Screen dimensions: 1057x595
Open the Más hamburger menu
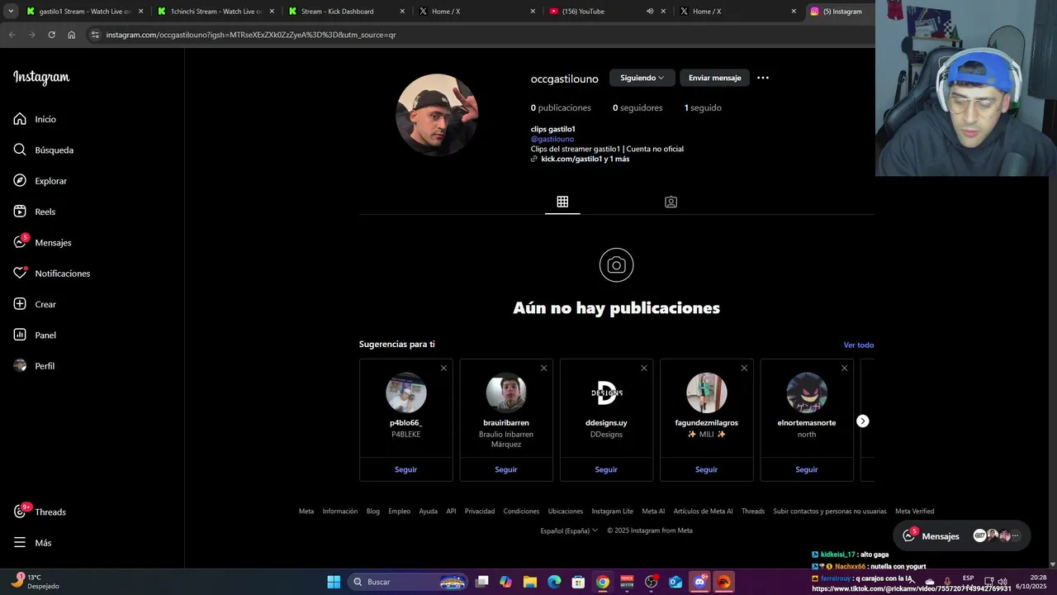tap(32, 543)
